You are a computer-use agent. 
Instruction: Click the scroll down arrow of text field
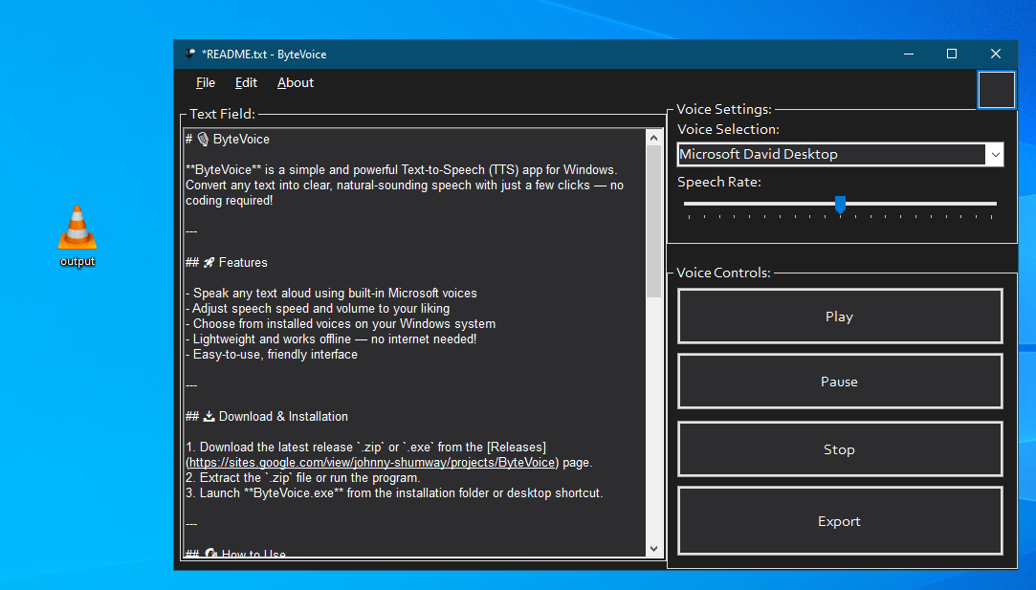[653, 548]
